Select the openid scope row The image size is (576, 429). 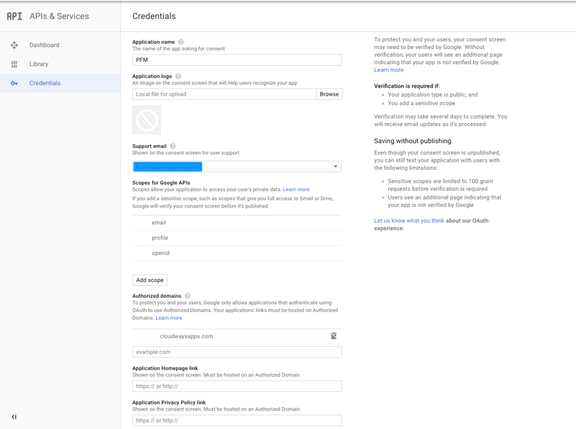tap(237, 253)
